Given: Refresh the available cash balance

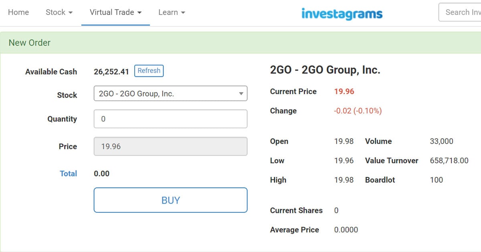Looking at the screenshot, I should pyautogui.click(x=149, y=71).
